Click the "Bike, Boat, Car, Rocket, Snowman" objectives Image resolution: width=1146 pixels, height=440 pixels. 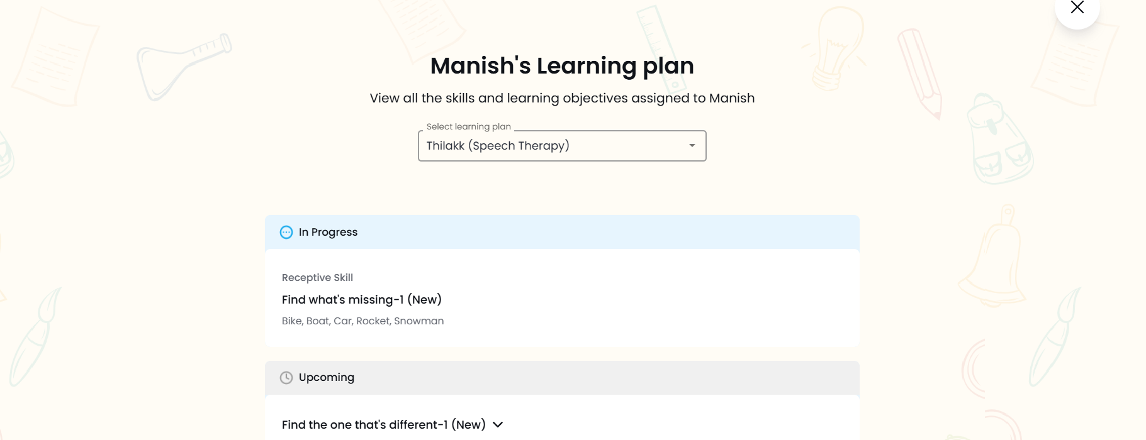[362, 321]
